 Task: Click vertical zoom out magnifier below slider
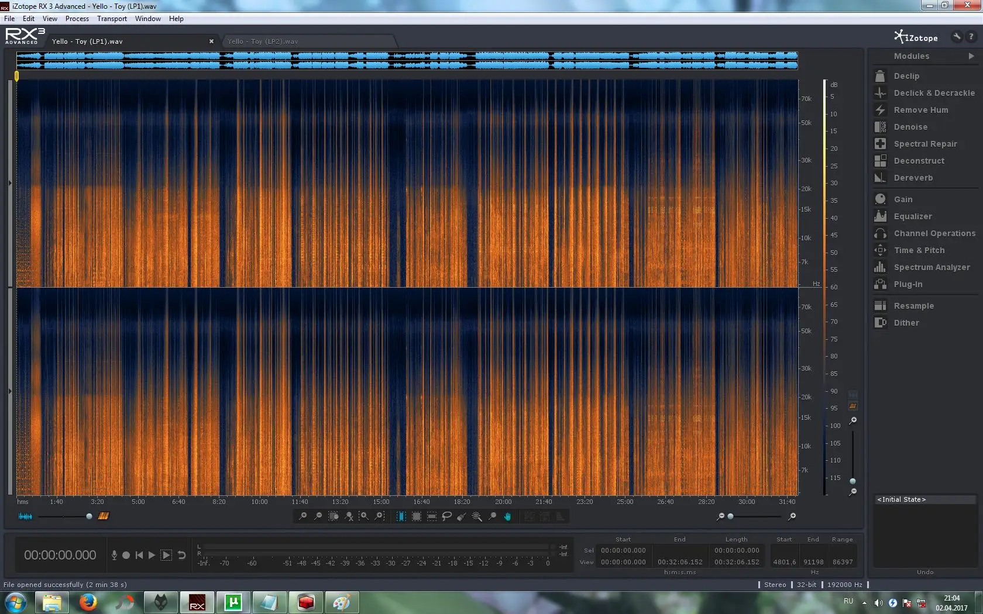853,492
